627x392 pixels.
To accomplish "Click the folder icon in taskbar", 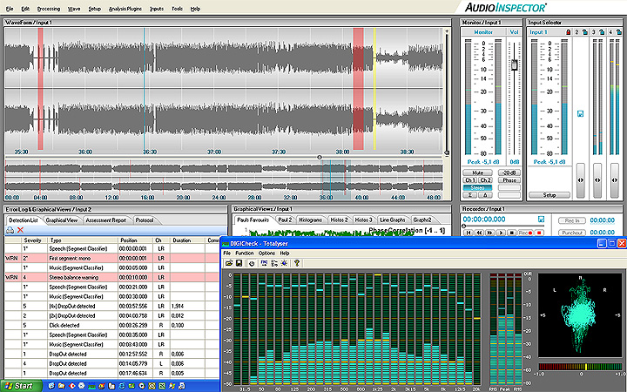I will point(61,386).
